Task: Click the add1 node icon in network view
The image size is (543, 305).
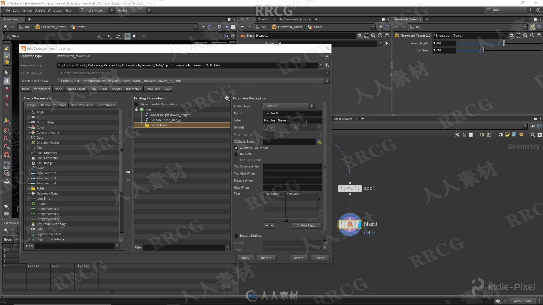Action: (350, 188)
